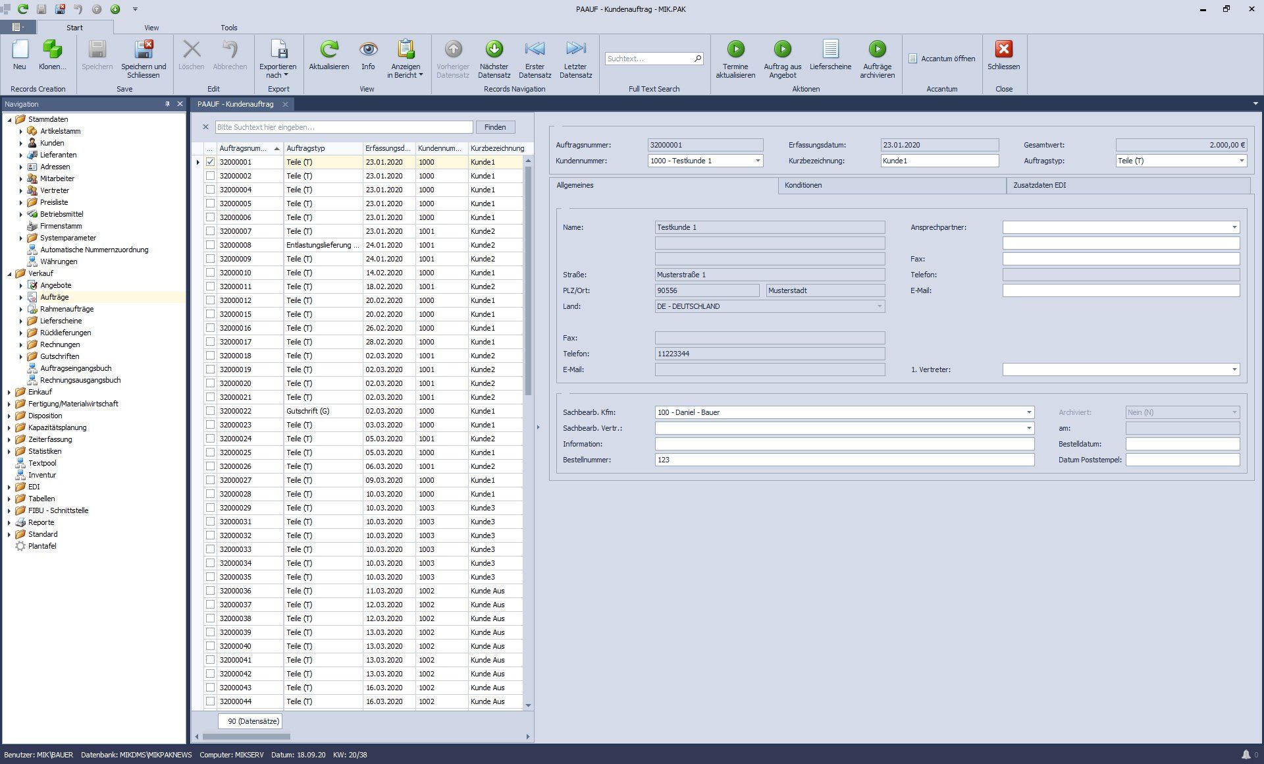This screenshot has height=764, width=1264.
Task: Click the Auftrag aus Angebot icon
Action: point(782,58)
